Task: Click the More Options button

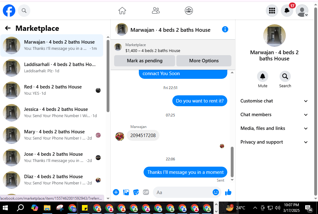Action: (204, 61)
